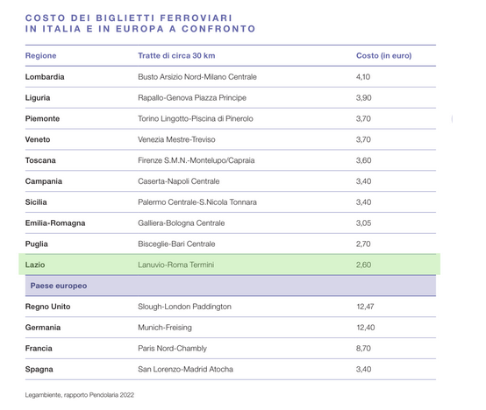
Task: Click the Tratte di circa 30 km header
Action: [176, 56]
